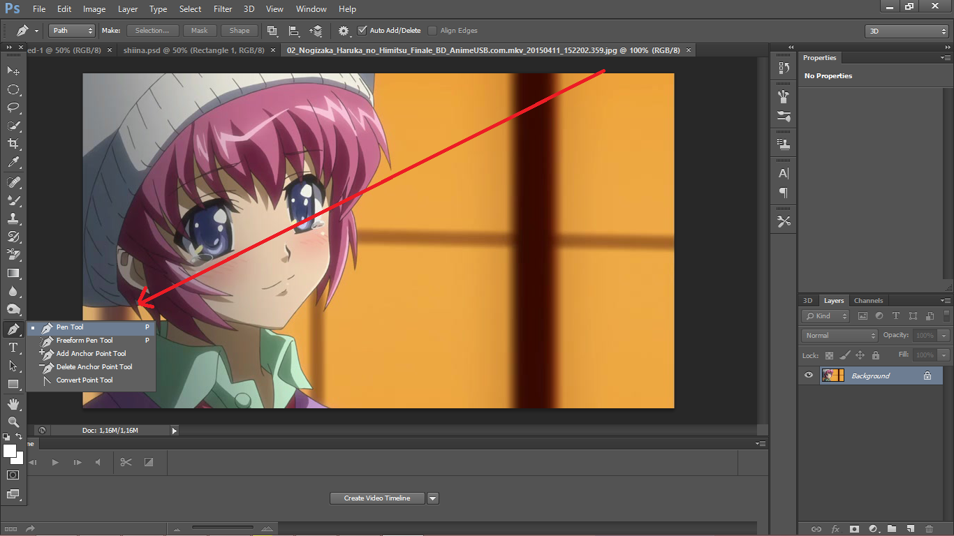Viewport: 954px width, 536px height.
Task: Click the Selection... button
Action: point(152,31)
